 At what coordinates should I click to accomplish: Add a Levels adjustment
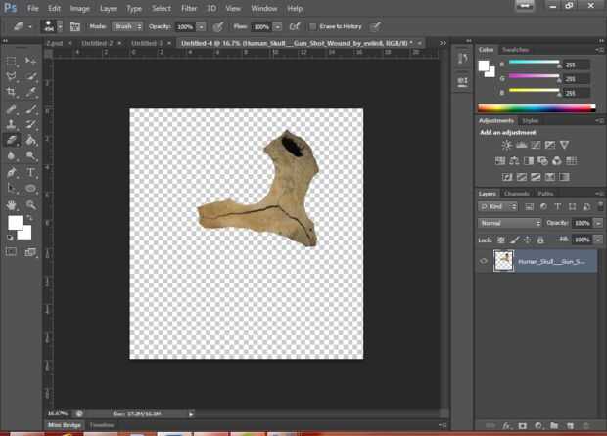[521, 145]
